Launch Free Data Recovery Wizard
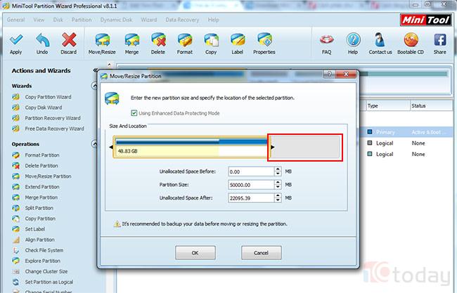This screenshot has width=457, height=293. 55,129
